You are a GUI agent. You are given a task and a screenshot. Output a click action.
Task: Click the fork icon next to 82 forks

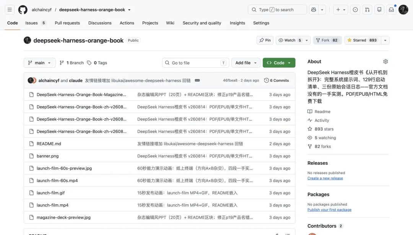click(310, 146)
